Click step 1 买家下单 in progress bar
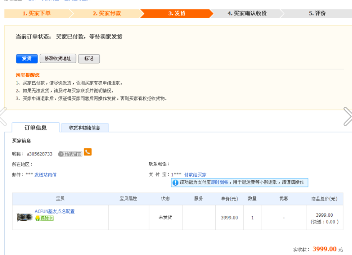The height and width of the screenshot is (255, 352). pyautogui.click(x=36, y=14)
